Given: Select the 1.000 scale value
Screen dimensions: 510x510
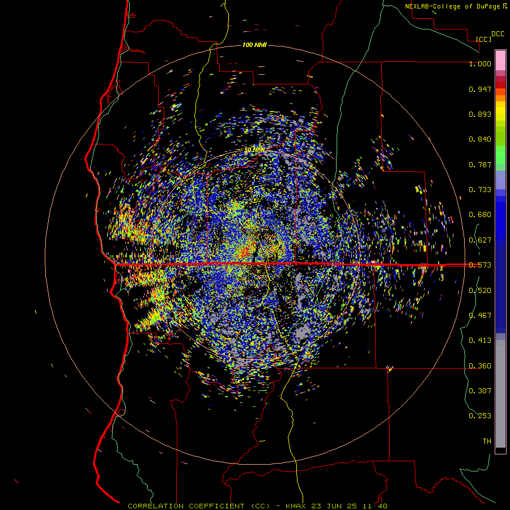Looking at the screenshot, I should pos(480,63).
